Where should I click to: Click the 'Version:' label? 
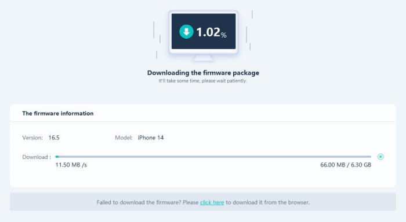pyautogui.click(x=32, y=138)
